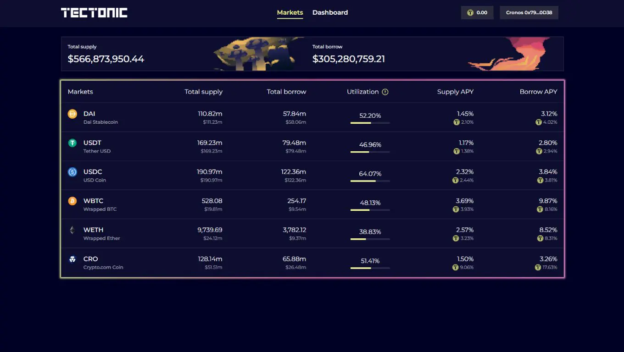Screen dimensions: 624x352
Task: Click the USDC utilization bar
Action: [370, 181]
